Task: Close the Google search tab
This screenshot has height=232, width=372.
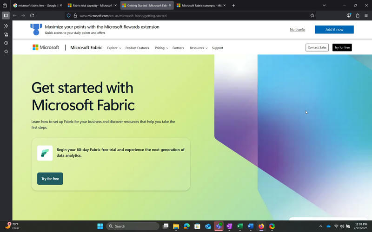Action: (61, 5)
